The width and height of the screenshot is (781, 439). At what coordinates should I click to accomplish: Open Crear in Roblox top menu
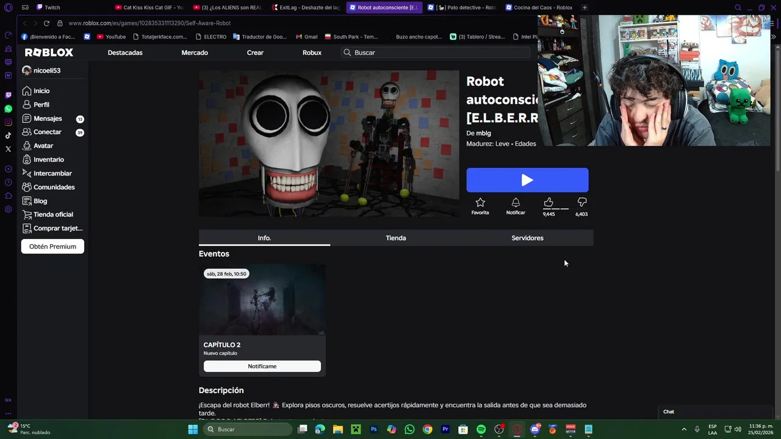tap(255, 52)
